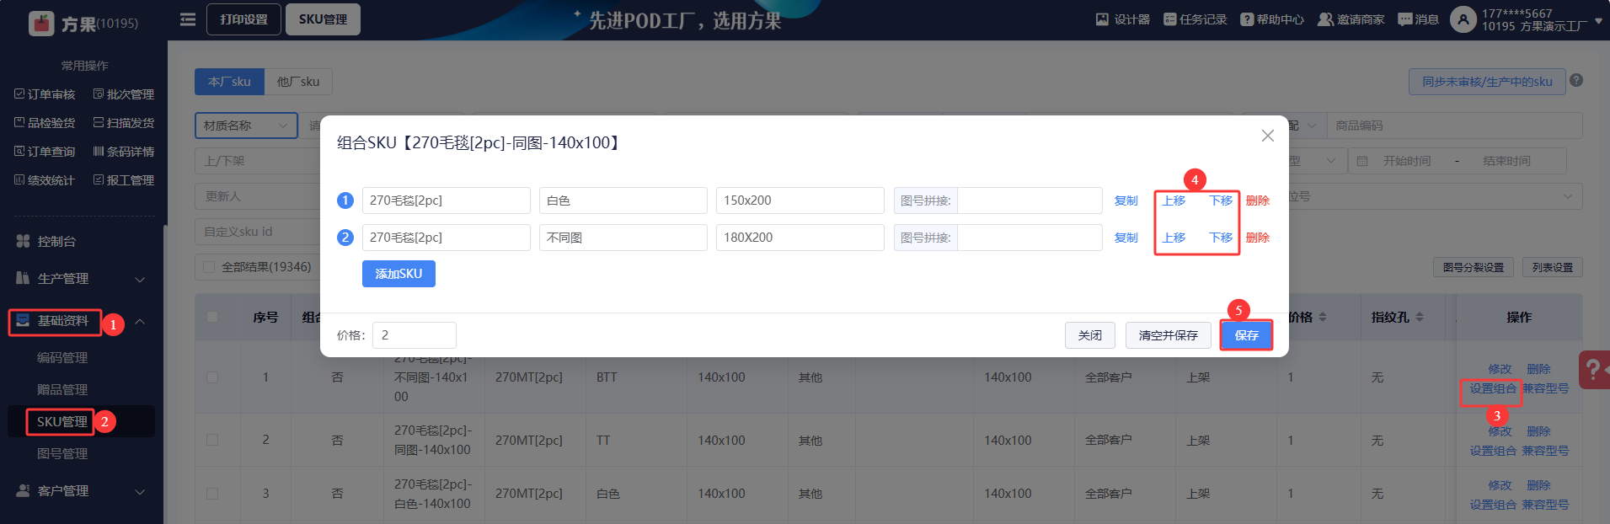Click 添加SKU button

point(398,274)
